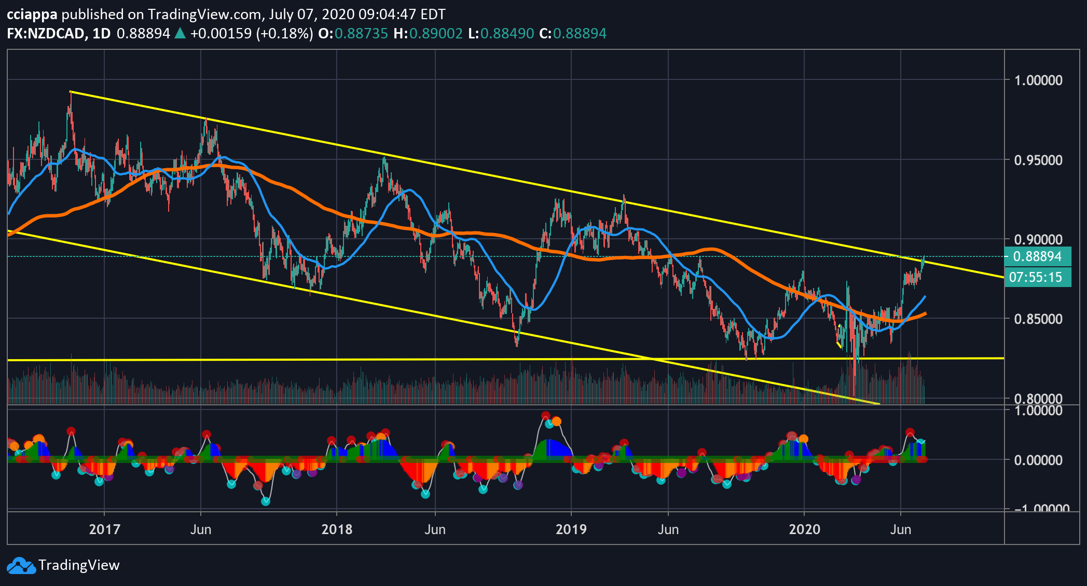Click the author name cciappa
Image resolution: width=1087 pixels, height=586 pixels.
[32, 15]
